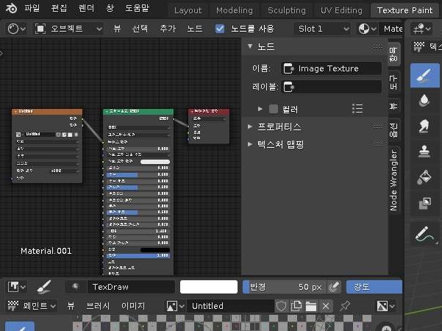Open the image editor 뷰 menu
The width and height of the screenshot is (442, 331).
tap(71, 306)
